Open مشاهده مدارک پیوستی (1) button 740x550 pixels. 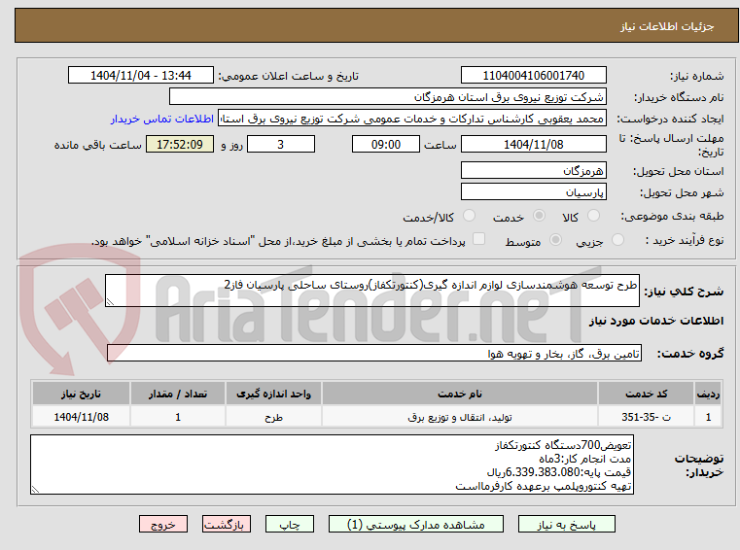pos(416,524)
